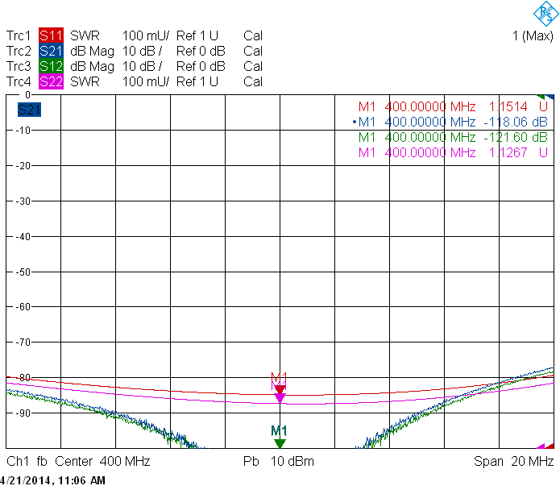Click the active S21 badge inside the graph
Screen dimensions: 560x494
coord(29,110)
